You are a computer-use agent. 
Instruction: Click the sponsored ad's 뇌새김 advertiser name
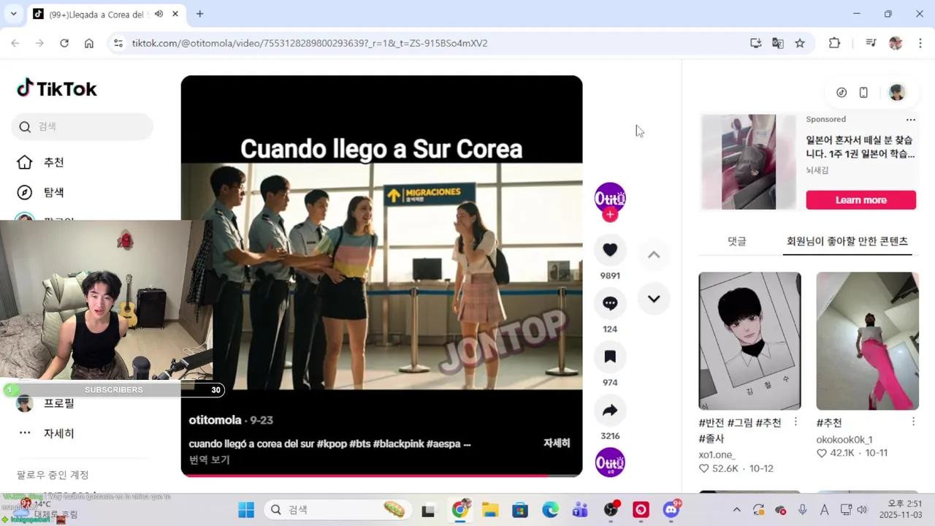pos(817,170)
